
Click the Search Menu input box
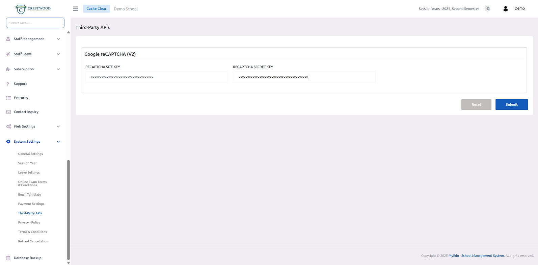tap(35, 23)
